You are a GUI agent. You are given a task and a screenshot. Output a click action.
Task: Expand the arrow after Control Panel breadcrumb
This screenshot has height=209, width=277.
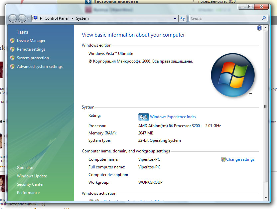pos(72,19)
